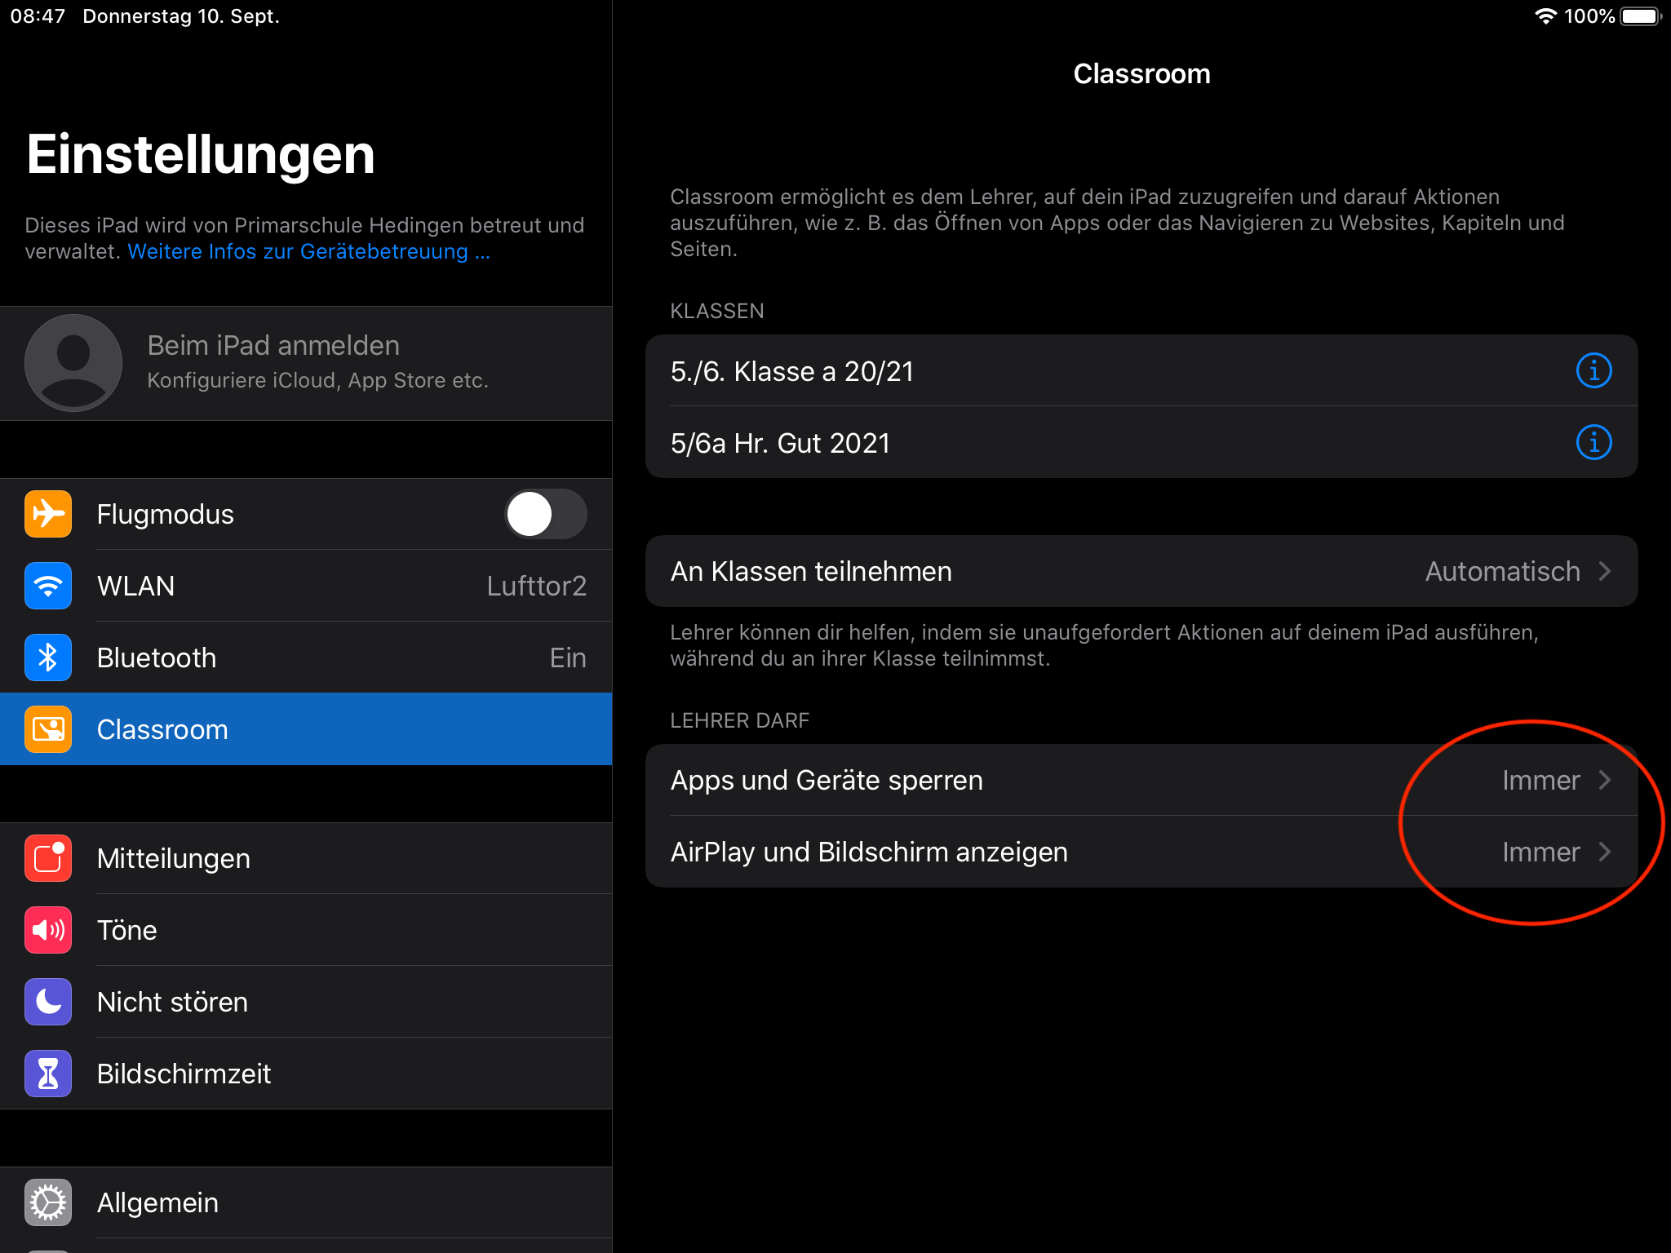
Task: Open Apps und Geräte sperren option
Action: [1141, 780]
